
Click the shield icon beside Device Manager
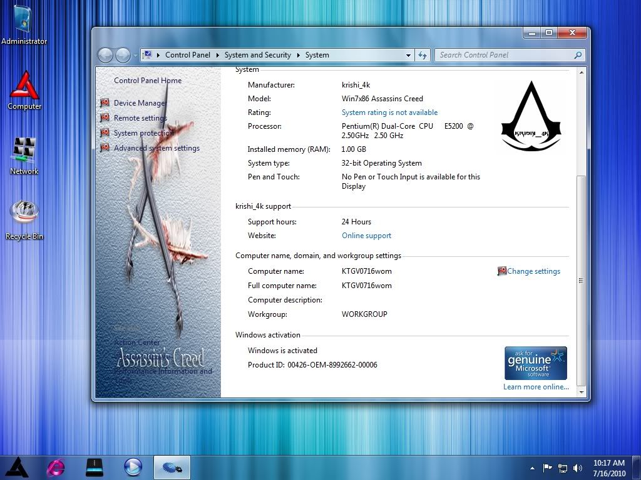click(105, 103)
